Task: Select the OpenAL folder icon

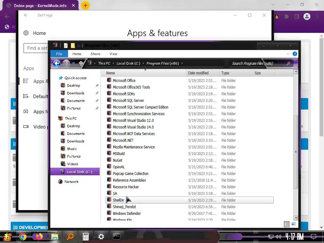Action: [109, 166]
